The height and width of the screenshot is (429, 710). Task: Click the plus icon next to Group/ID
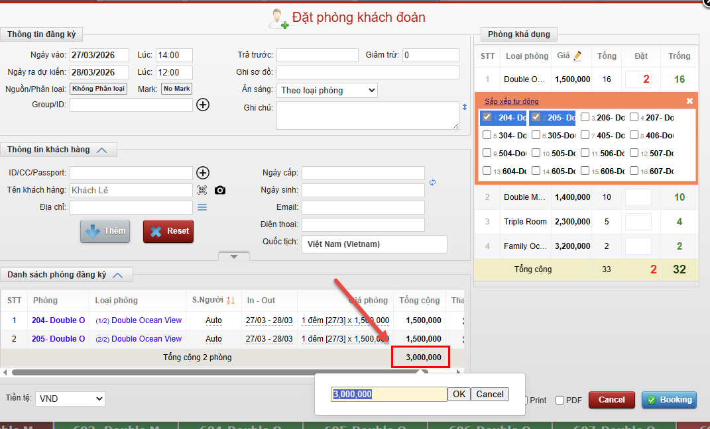click(x=203, y=105)
